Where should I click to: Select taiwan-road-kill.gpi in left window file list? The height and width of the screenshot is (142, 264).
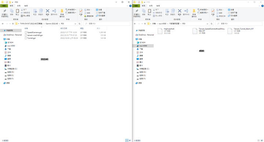[35, 35]
